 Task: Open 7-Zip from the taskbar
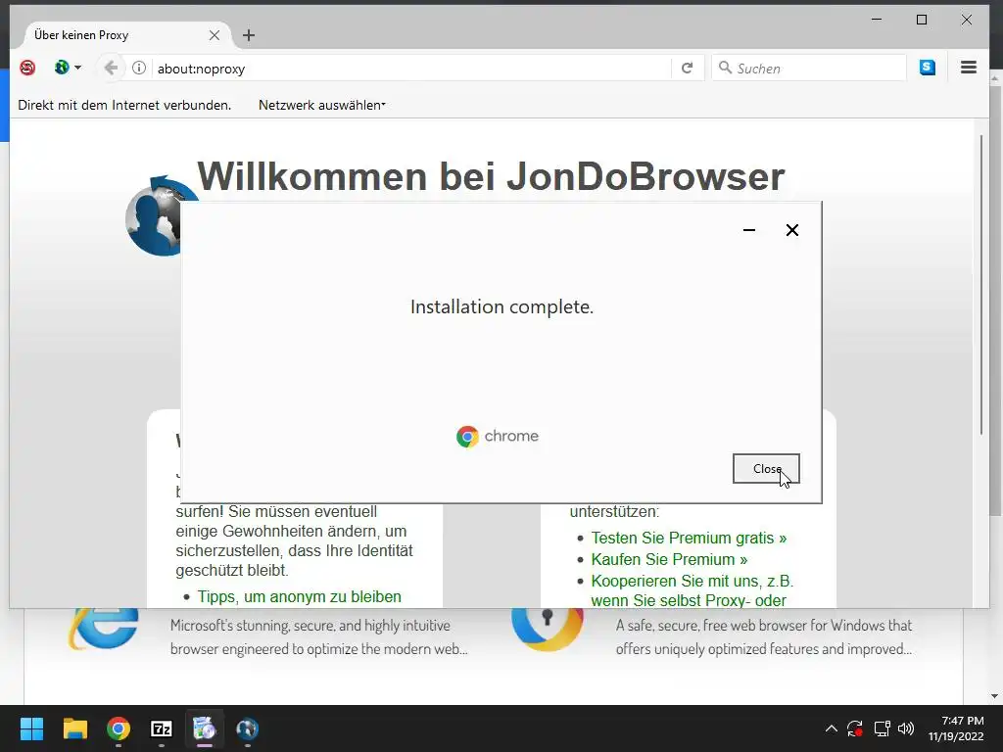click(x=162, y=728)
